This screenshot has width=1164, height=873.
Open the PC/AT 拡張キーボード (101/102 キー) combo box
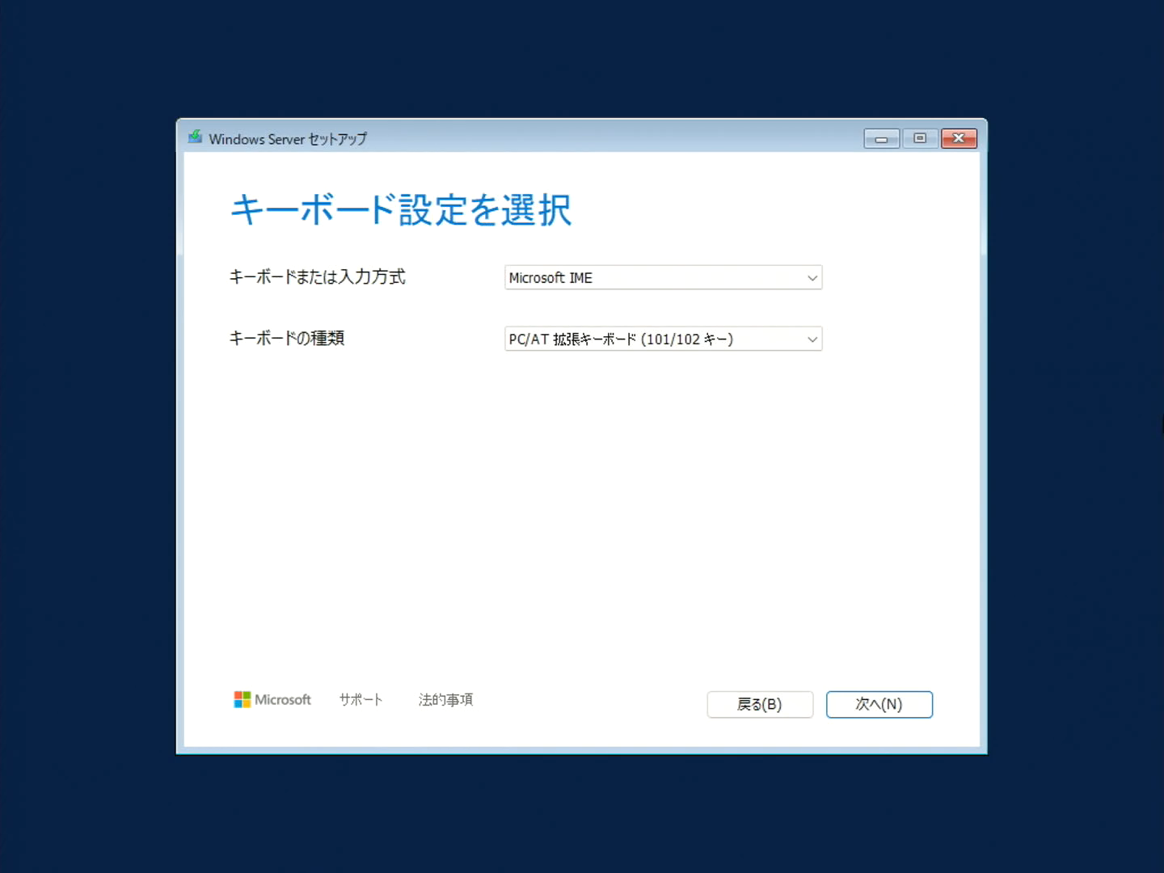[663, 339]
